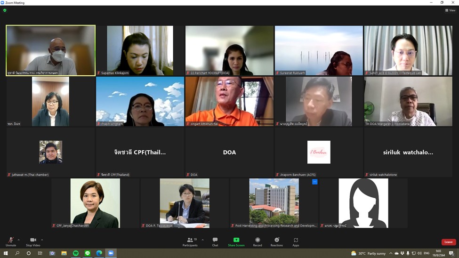Open the volume control tray icon
The image size is (459, 258).
pos(419,253)
